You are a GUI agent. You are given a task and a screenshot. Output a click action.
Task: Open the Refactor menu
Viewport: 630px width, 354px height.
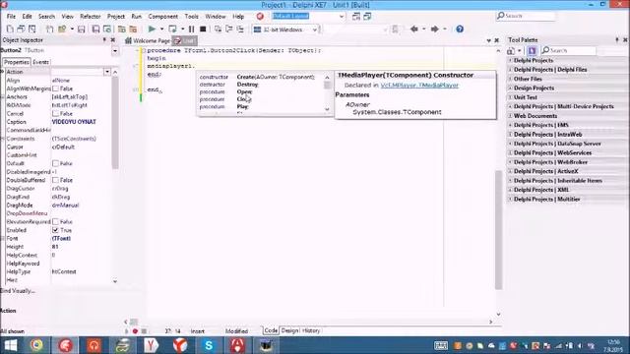click(x=90, y=16)
